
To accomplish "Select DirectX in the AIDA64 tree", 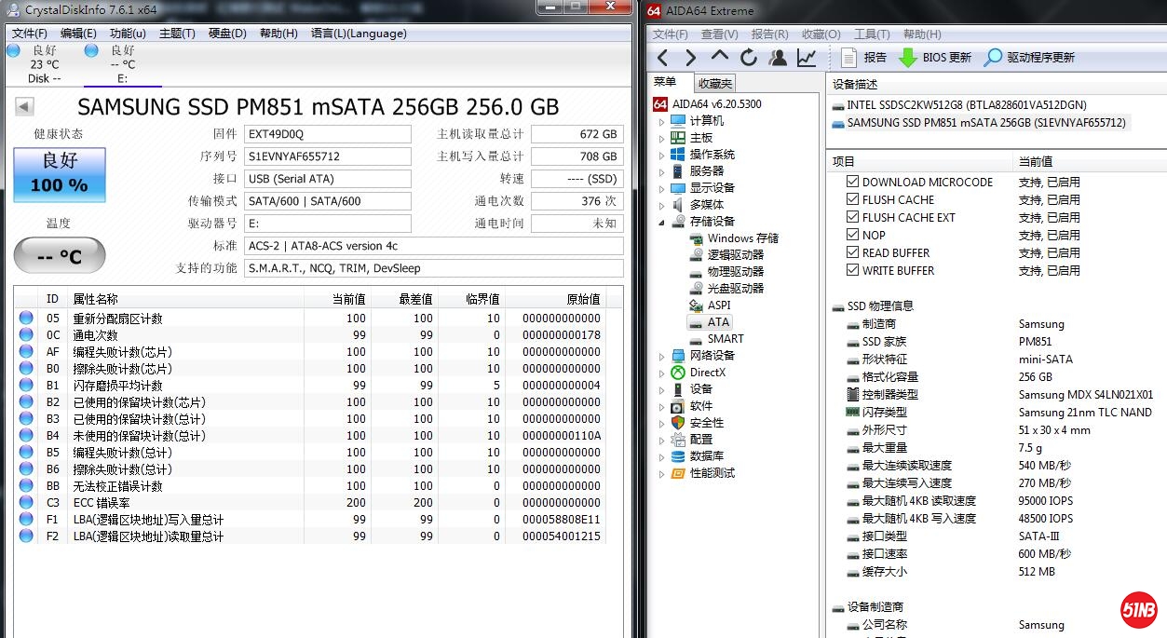I will [707, 373].
